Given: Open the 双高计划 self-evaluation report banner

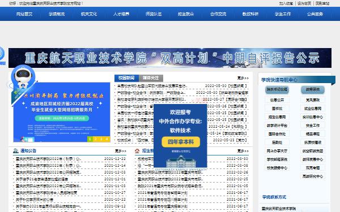Looking at the screenshot, I should tap(170, 58).
